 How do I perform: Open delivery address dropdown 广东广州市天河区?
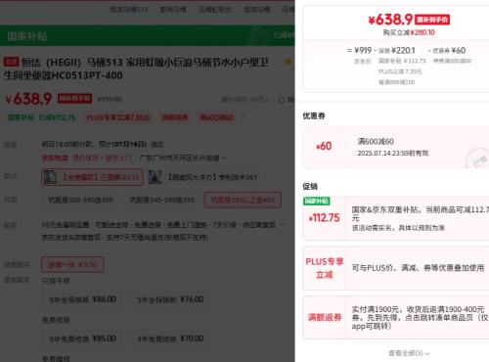tap(183, 158)
